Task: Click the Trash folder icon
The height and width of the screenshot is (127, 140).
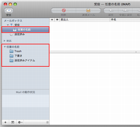Action: (11, 51)
